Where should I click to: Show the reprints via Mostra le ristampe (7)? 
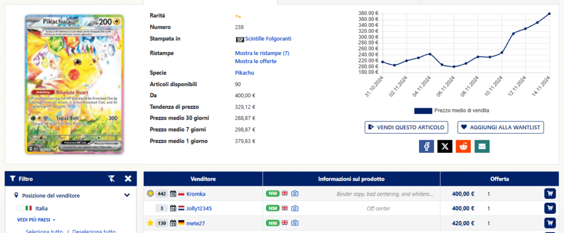(262, 53)
